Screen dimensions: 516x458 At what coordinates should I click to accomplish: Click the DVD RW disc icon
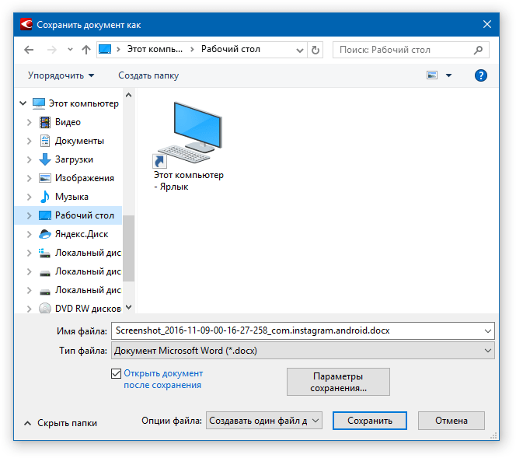45,309
